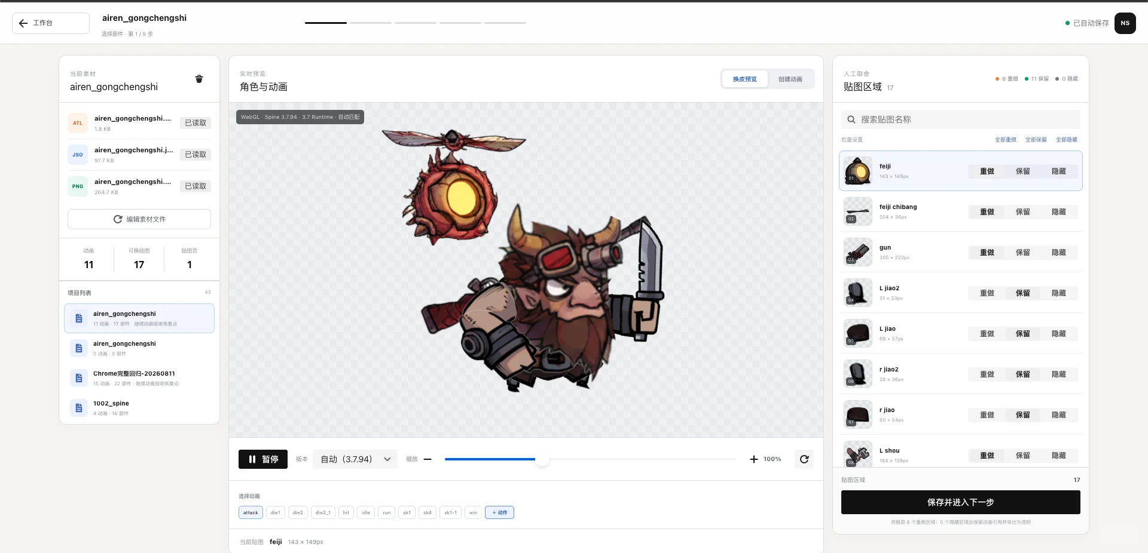The width and height of the screenshot is (1148, 553).
Task: Click 已读取 status for the PNG file
Action: (x=196, y=186)
